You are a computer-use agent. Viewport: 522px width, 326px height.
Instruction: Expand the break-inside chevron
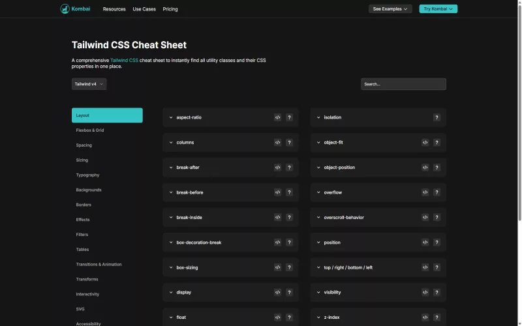(171, 217)
